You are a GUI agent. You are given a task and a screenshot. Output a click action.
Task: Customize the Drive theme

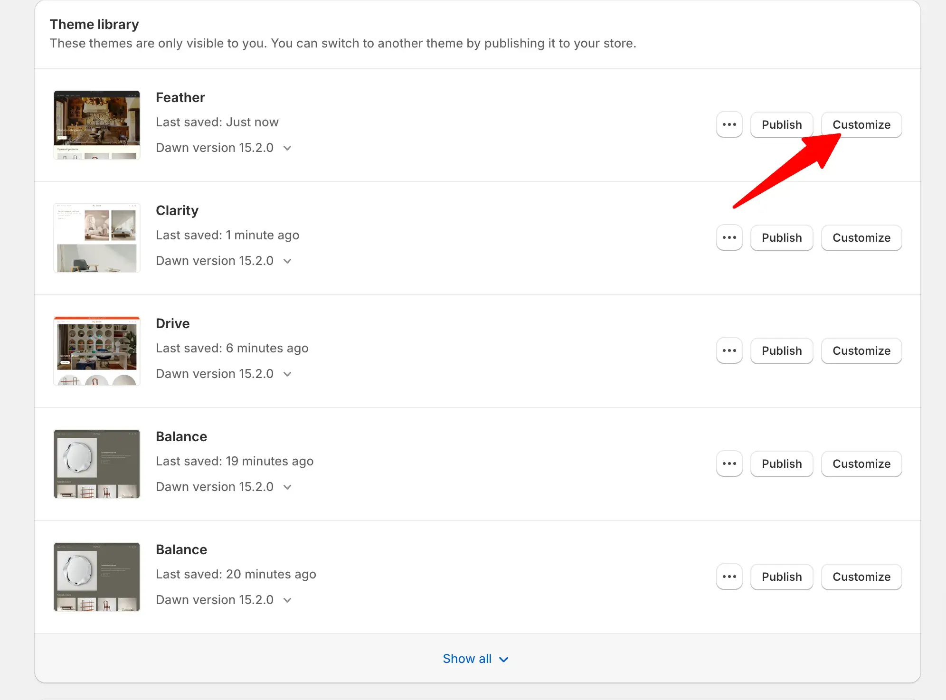[x=861, y=350]
